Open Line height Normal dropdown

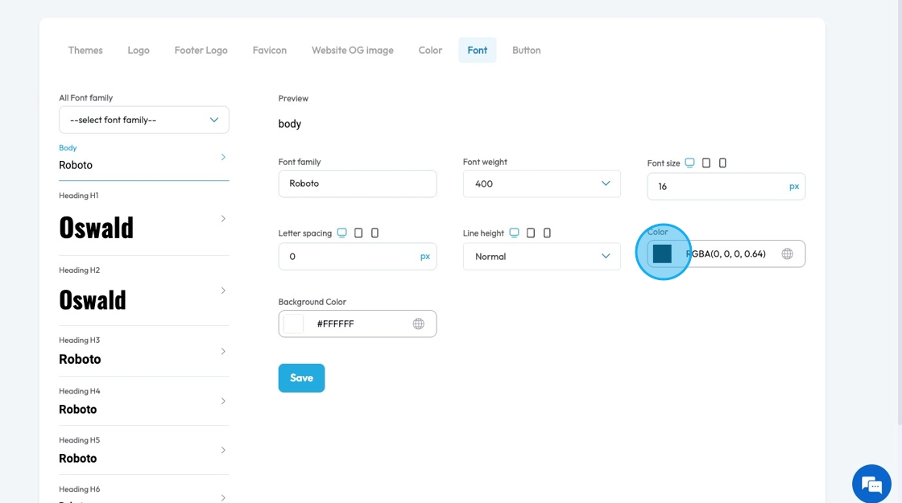point(542,257)
